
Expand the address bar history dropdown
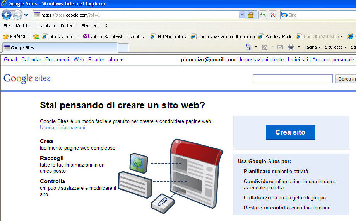coord(242,15)
